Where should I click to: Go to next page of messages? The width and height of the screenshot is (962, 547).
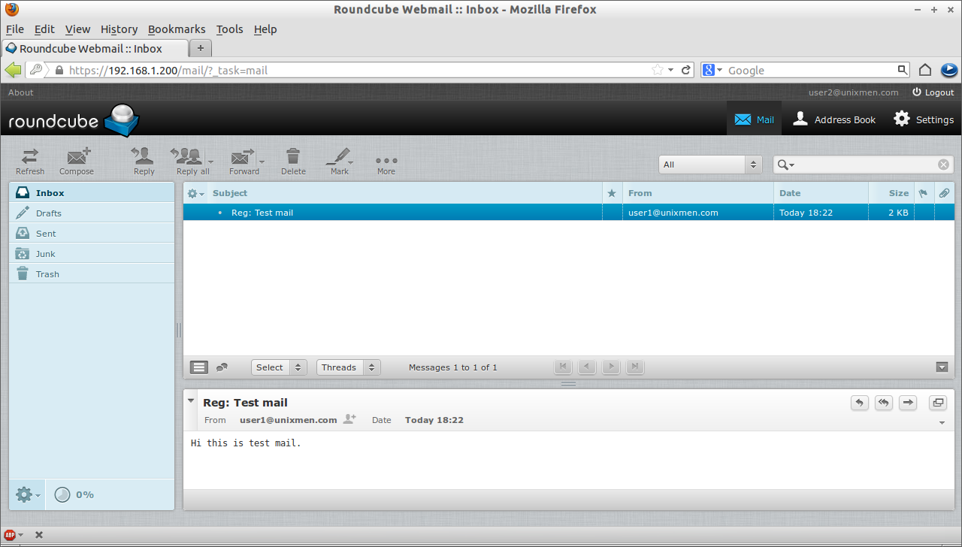pos(611,367)
